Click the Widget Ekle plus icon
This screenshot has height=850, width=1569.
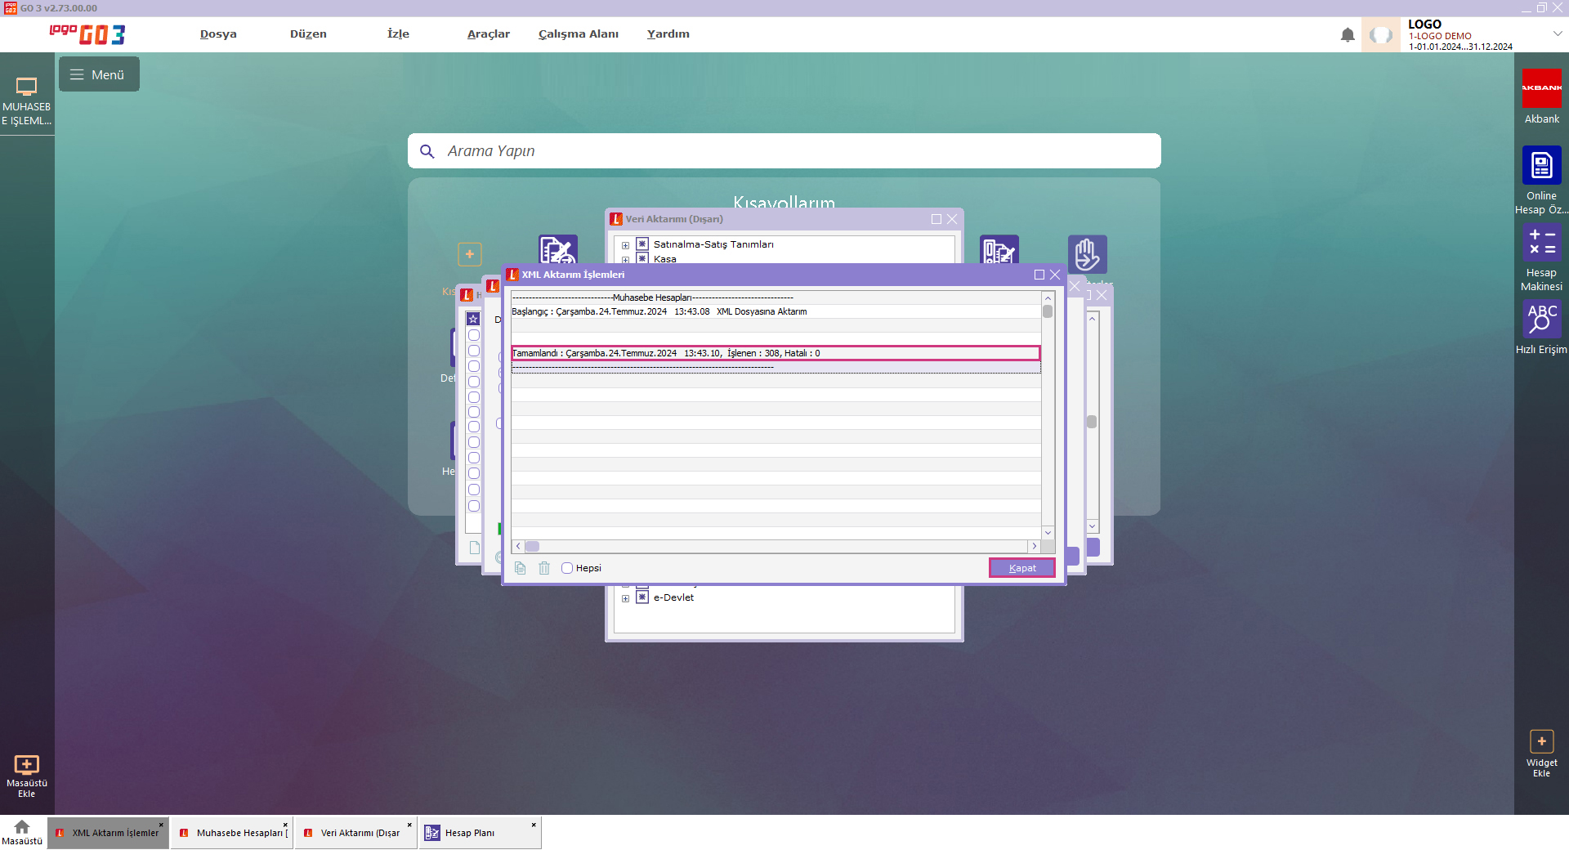1541,741
